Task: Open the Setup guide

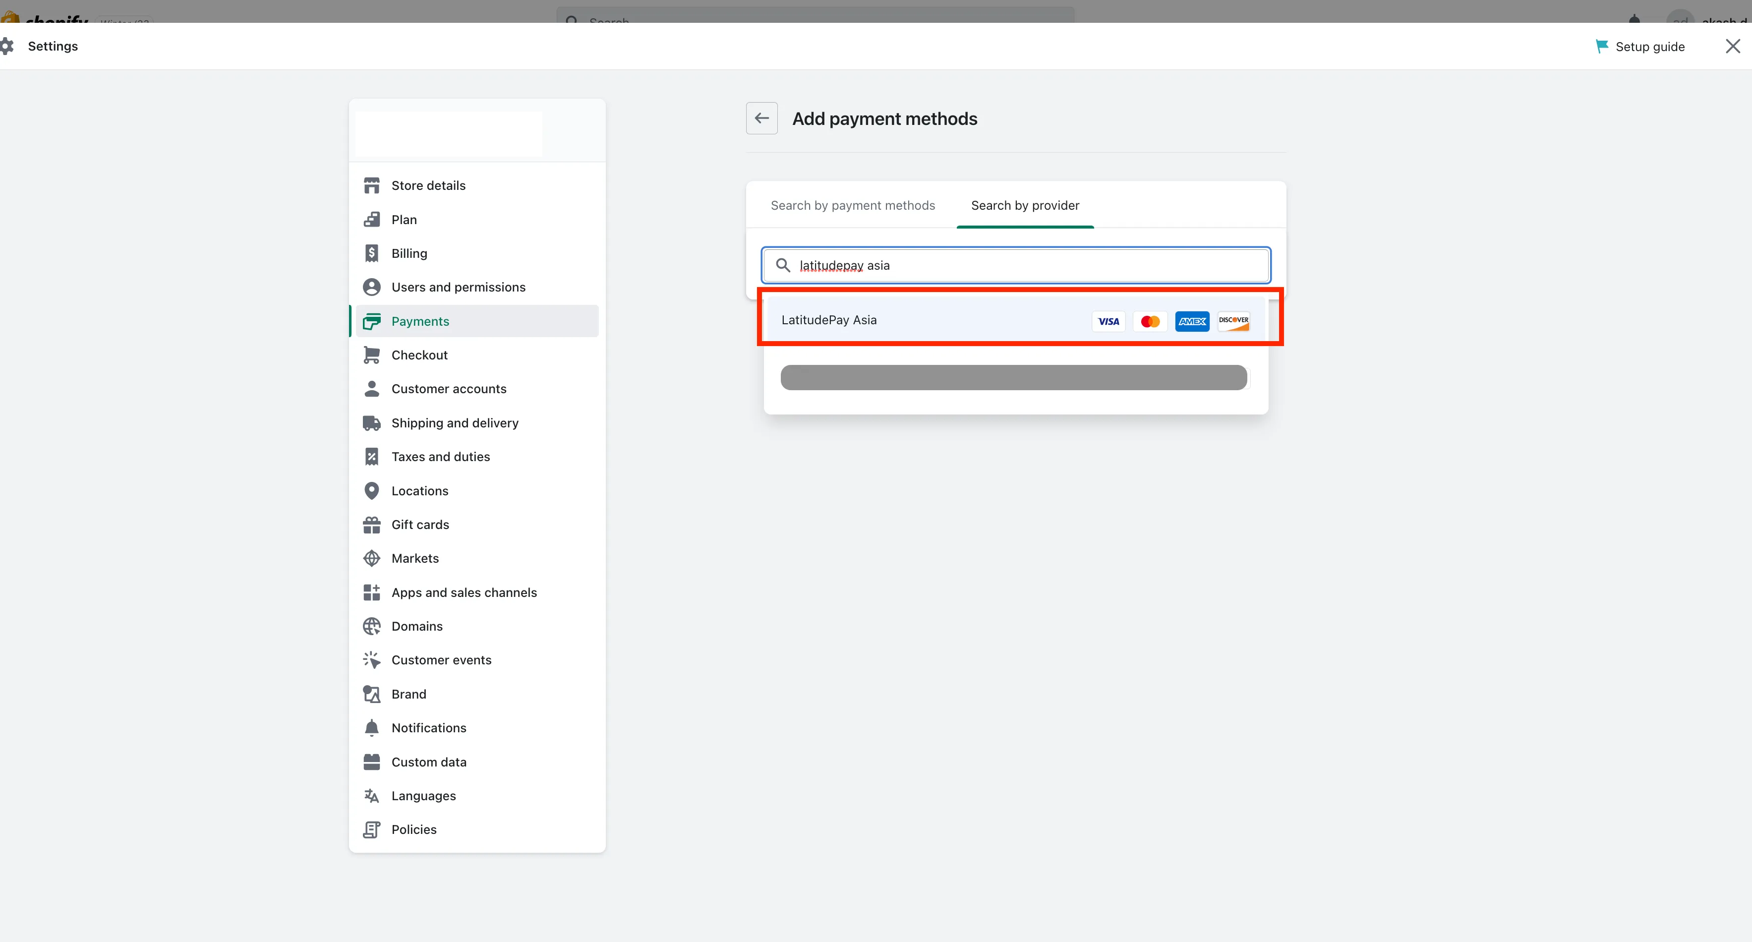Action: [x=1640, y=46]
